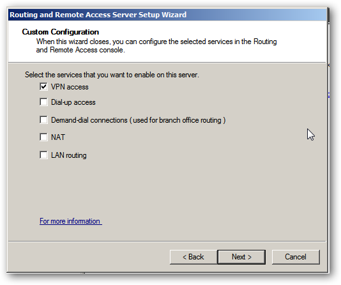Continue with the Next > button
This screenshot has height=285, width=341.
pos(241,257)
